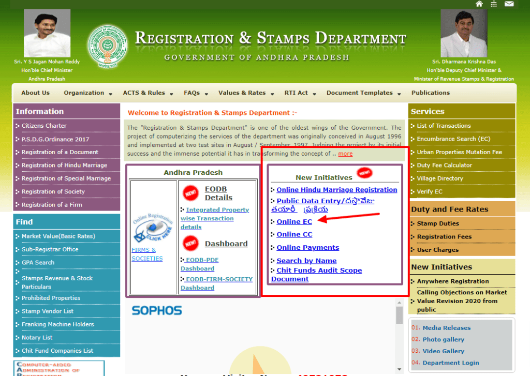Screen dimensions: 530x376
Task: Open the mail icon in top-right corner
Action: pos(509,4)
